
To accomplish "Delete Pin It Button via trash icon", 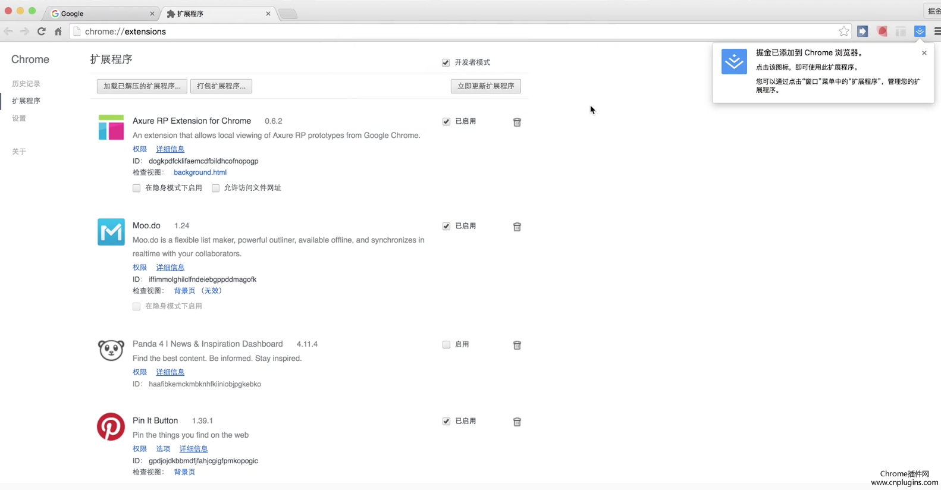I will coord(517,422).
